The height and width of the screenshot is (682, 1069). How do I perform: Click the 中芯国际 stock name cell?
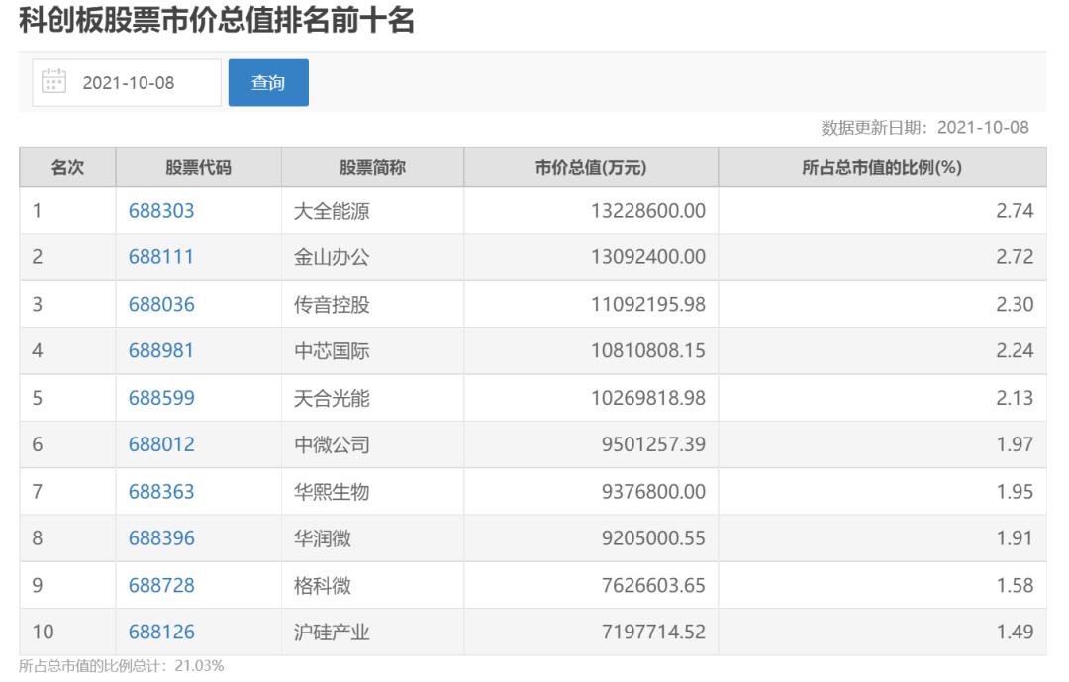332,351
